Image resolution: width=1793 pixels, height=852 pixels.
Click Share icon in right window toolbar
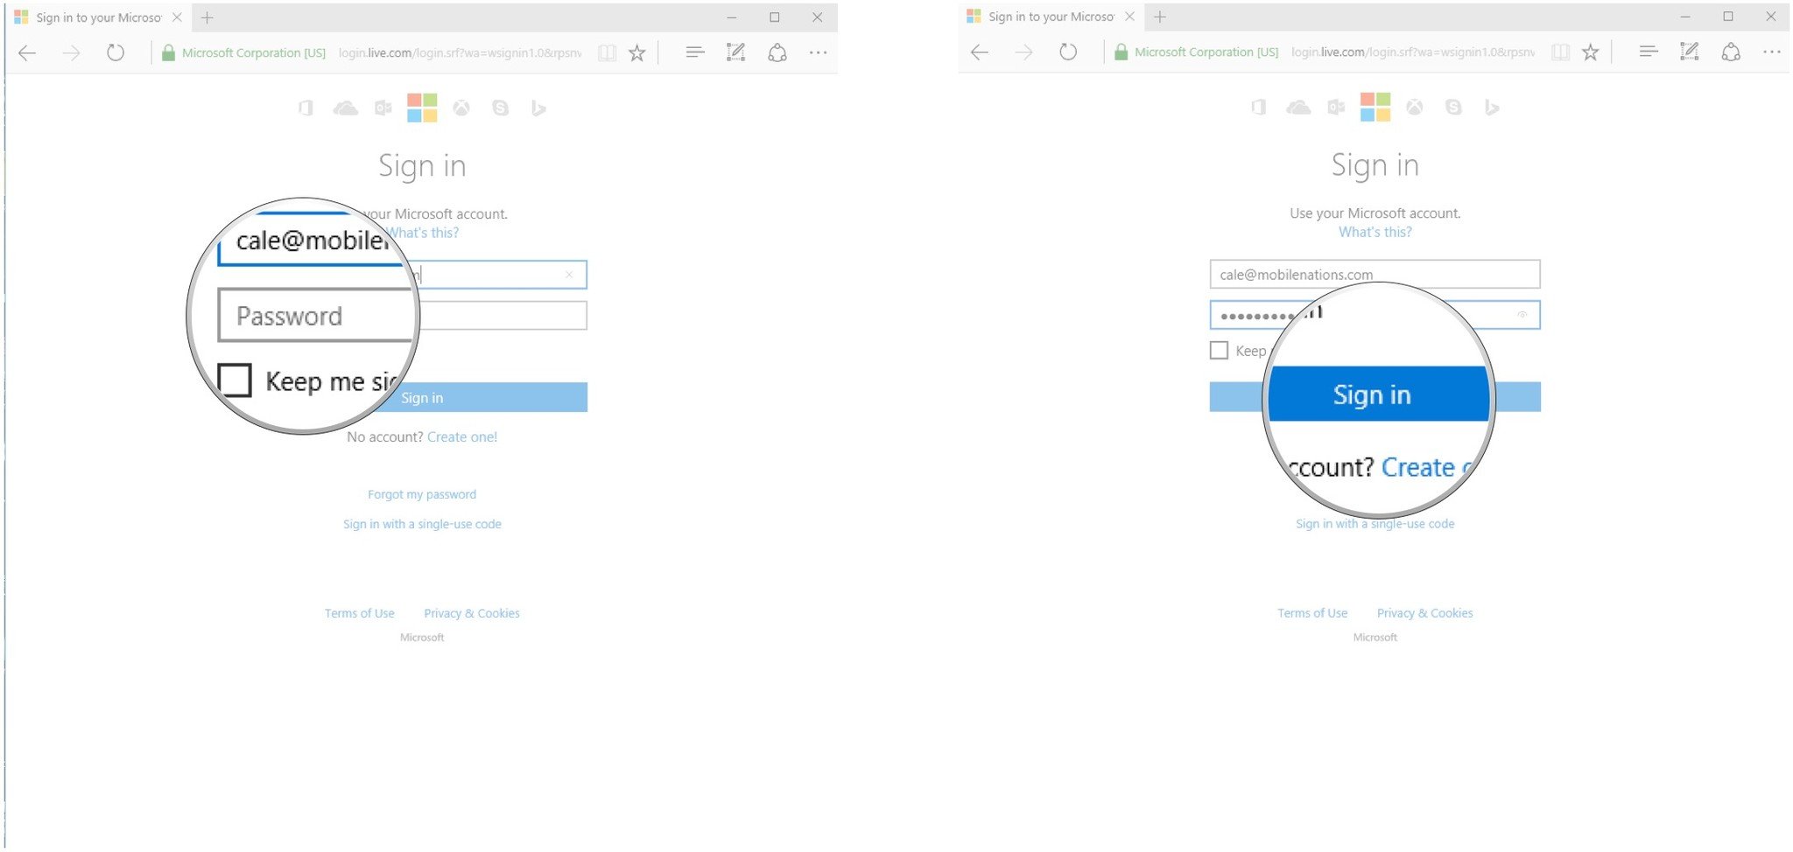[x=1730, y=52]
